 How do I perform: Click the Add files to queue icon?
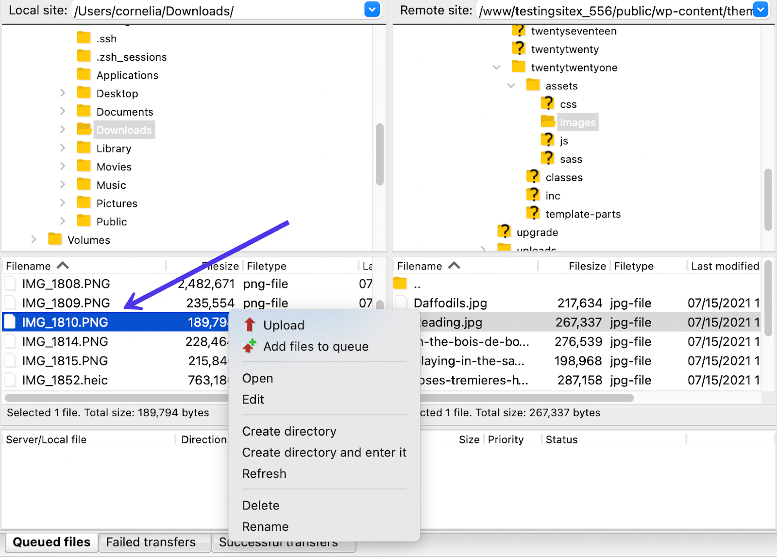[x=250, y=346]
